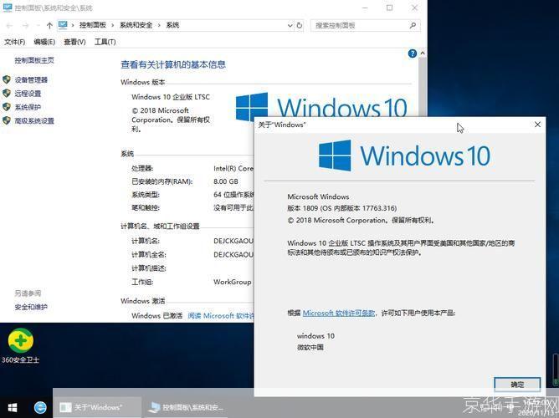Viewport: 559px width, 418px height.
Task: Click the search magnifier icon
Action: [x=413, y=25]
